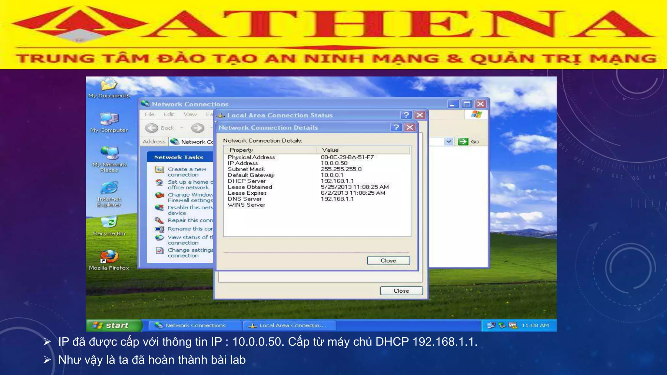667x375 pixels.
Task: Launch Internet Explorer from the desktop
Action: point(109,194)
